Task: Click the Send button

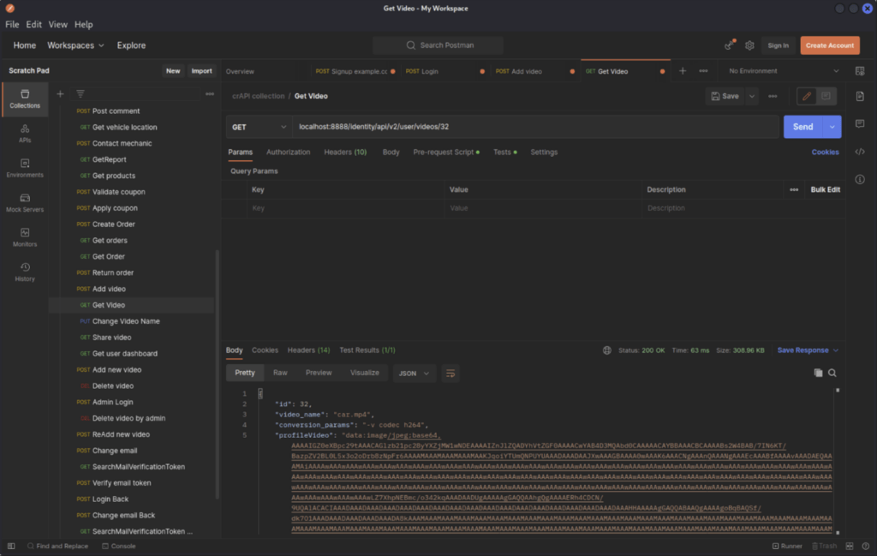Action: click(802, 127)
